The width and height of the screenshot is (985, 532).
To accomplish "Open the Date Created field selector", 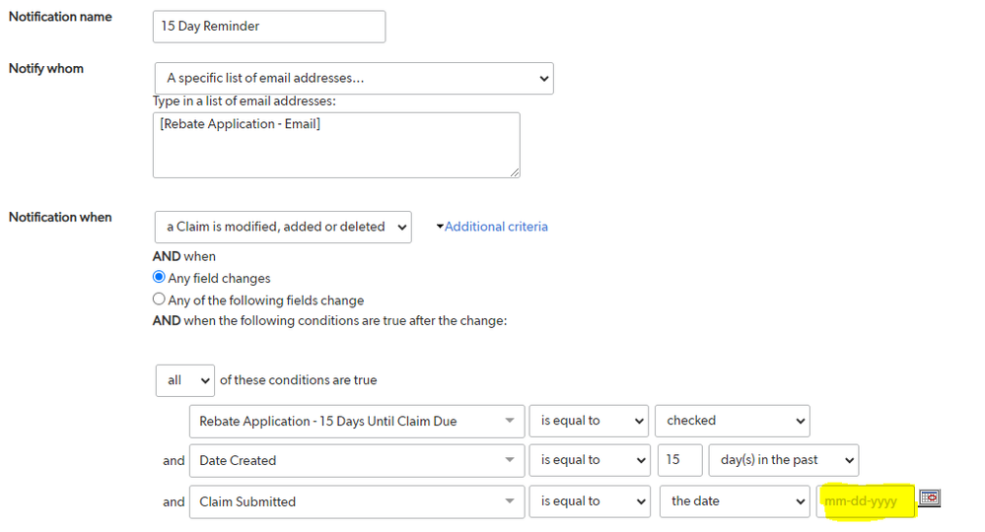I will point(357,460).
